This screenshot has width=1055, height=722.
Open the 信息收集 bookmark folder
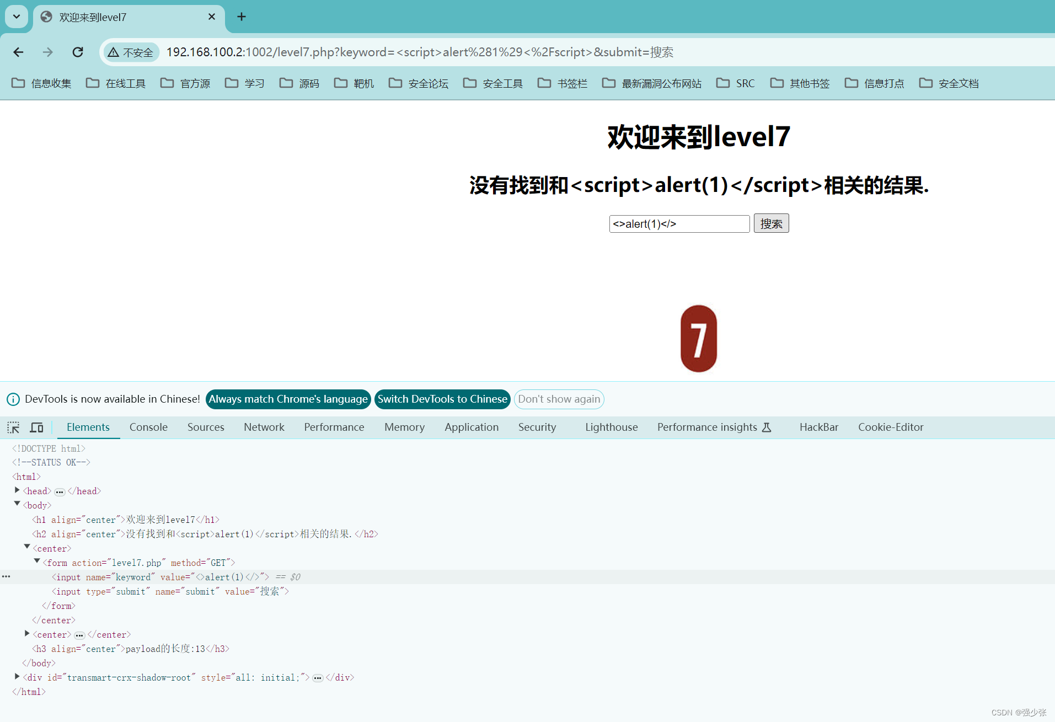point(42,83)
